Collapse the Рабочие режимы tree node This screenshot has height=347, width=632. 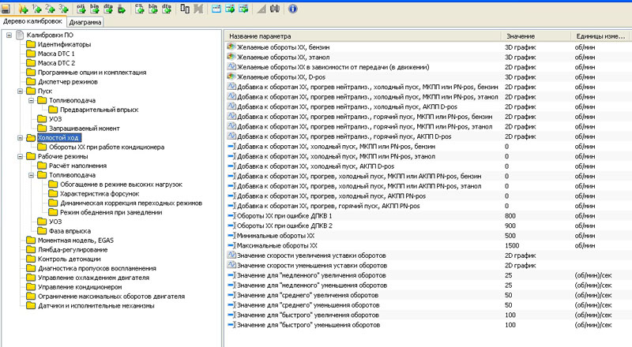[x=20, y=157]
